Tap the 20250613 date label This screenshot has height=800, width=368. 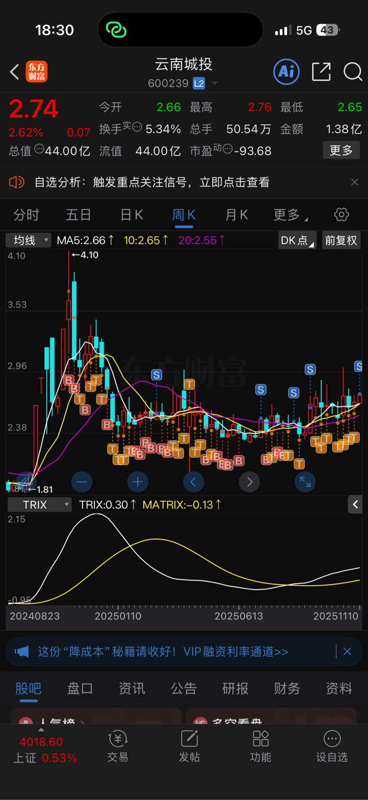[239, 616]
